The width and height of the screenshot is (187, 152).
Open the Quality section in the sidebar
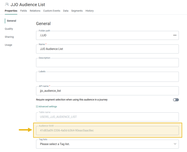point(9,29)
